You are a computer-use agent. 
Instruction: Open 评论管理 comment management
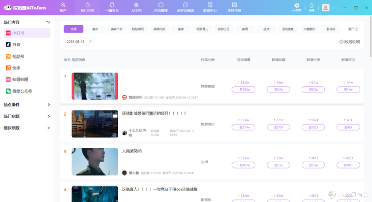(161, 8)
